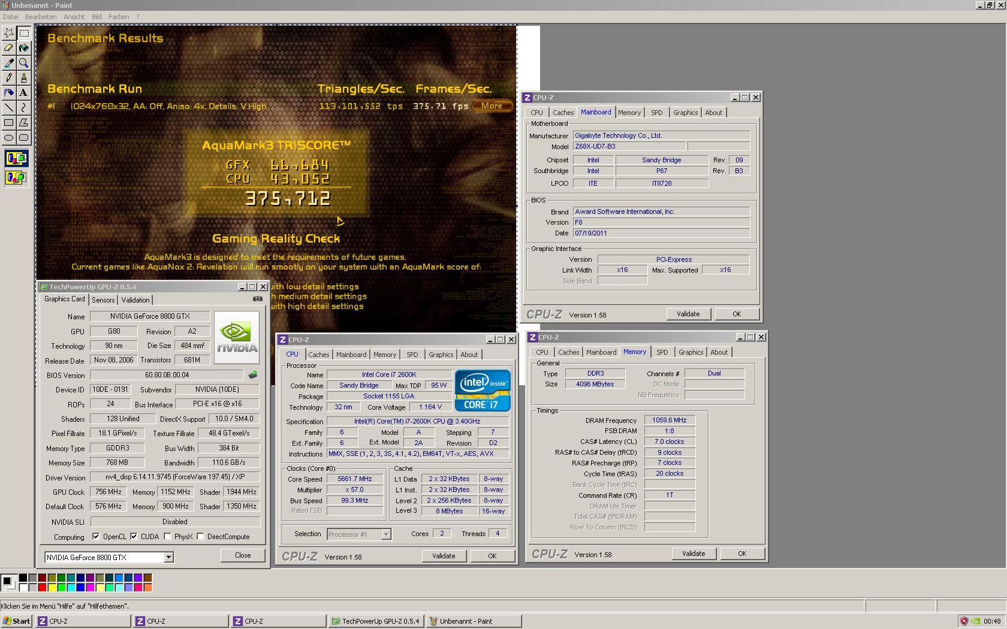Pick the yellow color swatch in palette
The image size is (1007, 629).
(52, 588)
